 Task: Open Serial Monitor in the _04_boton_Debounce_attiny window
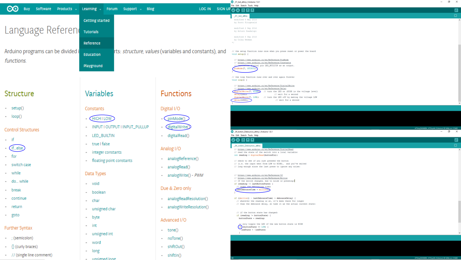click(456, 140)
